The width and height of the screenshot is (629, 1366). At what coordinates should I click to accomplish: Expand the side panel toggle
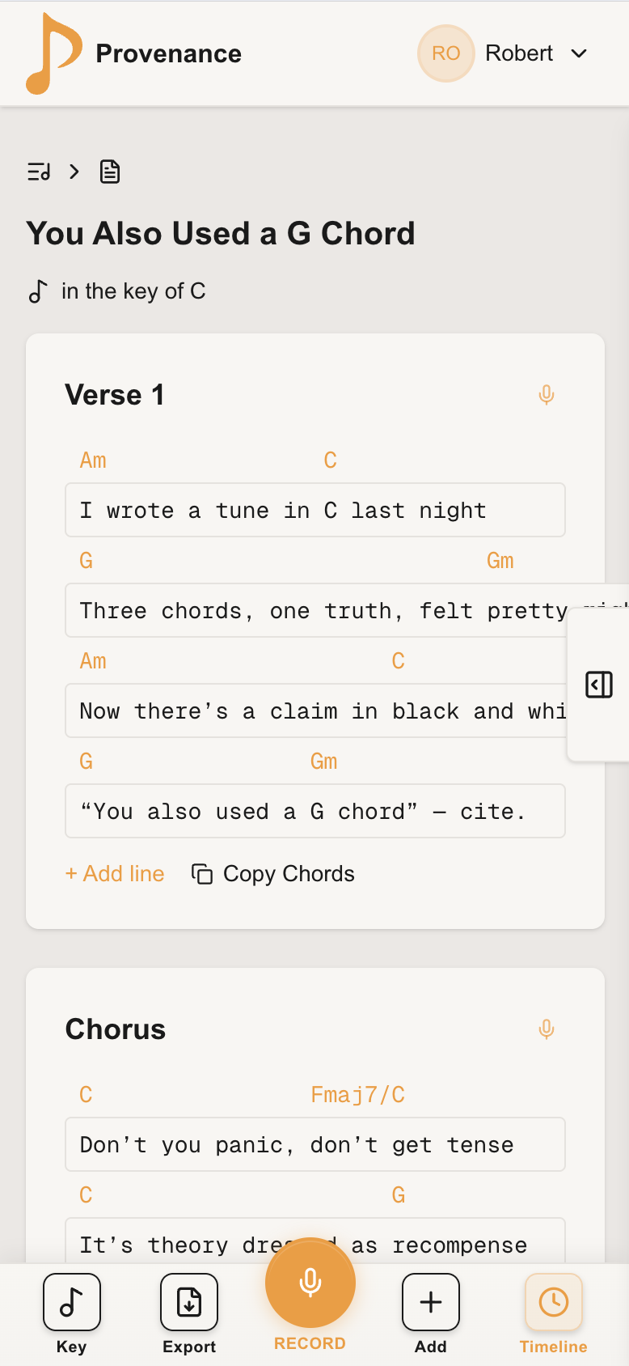click(x=599, y=685)
